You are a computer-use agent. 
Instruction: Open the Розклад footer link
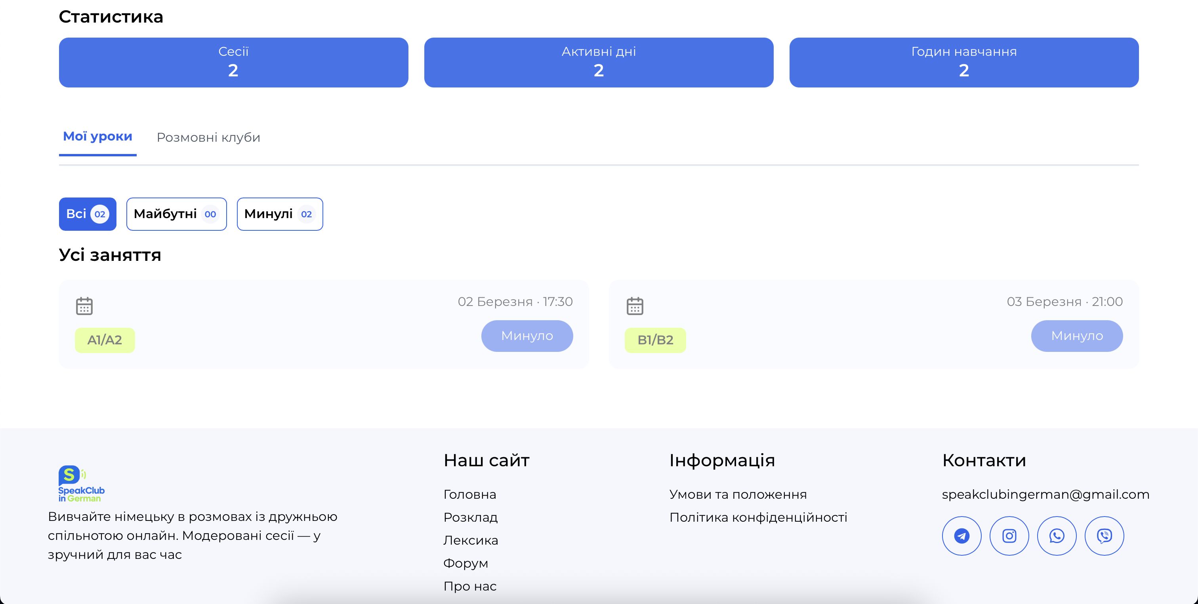pyautogui.click(x=470, y=517)
